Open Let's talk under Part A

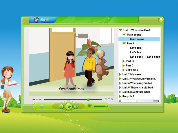coord(136,48)
